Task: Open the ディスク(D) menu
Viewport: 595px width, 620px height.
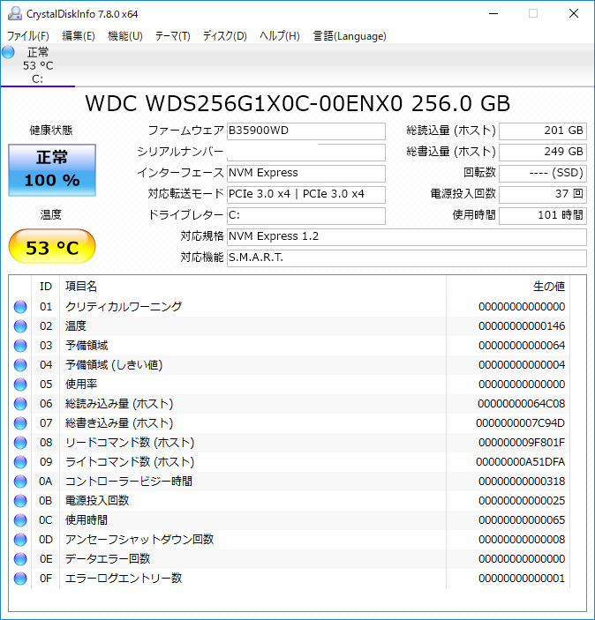Action: [224, 36]
